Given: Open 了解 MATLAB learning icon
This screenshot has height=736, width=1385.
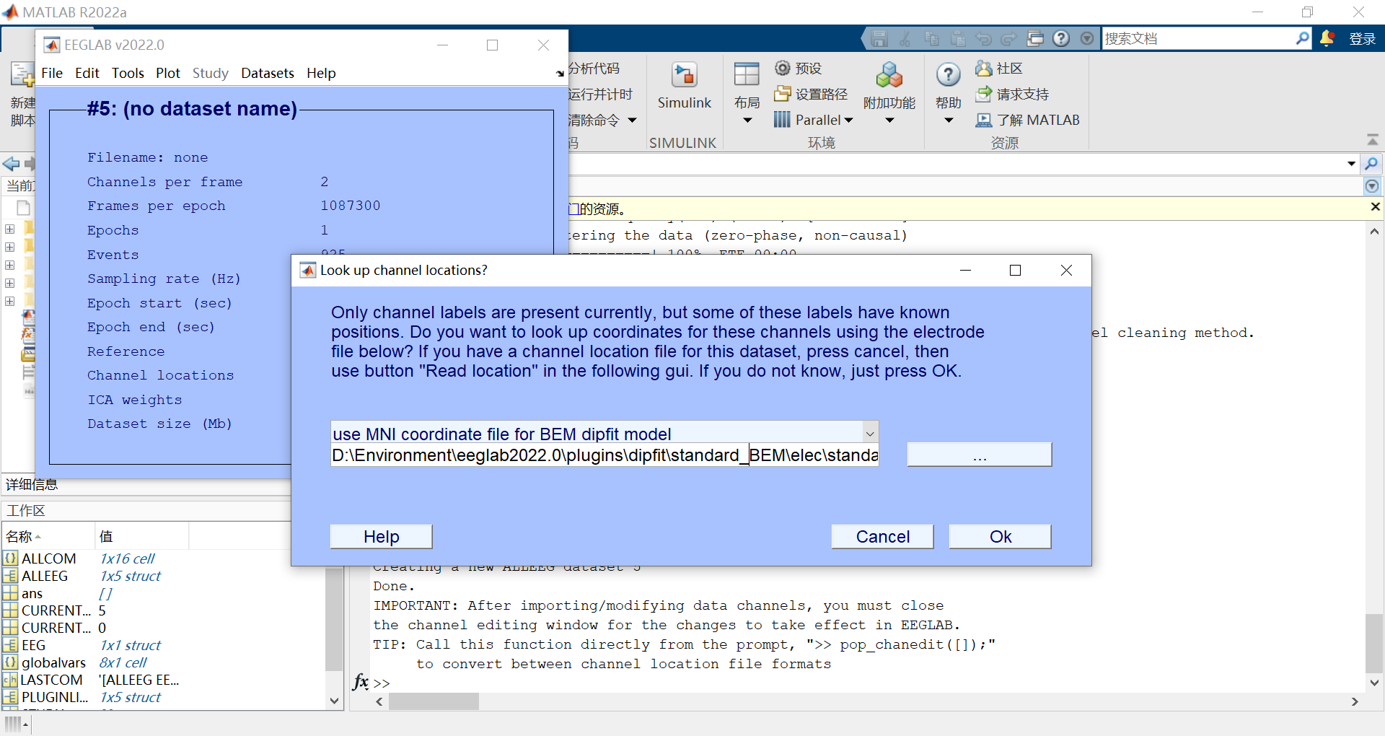Looking at the screenshot, I should click(x=983, y=120).
